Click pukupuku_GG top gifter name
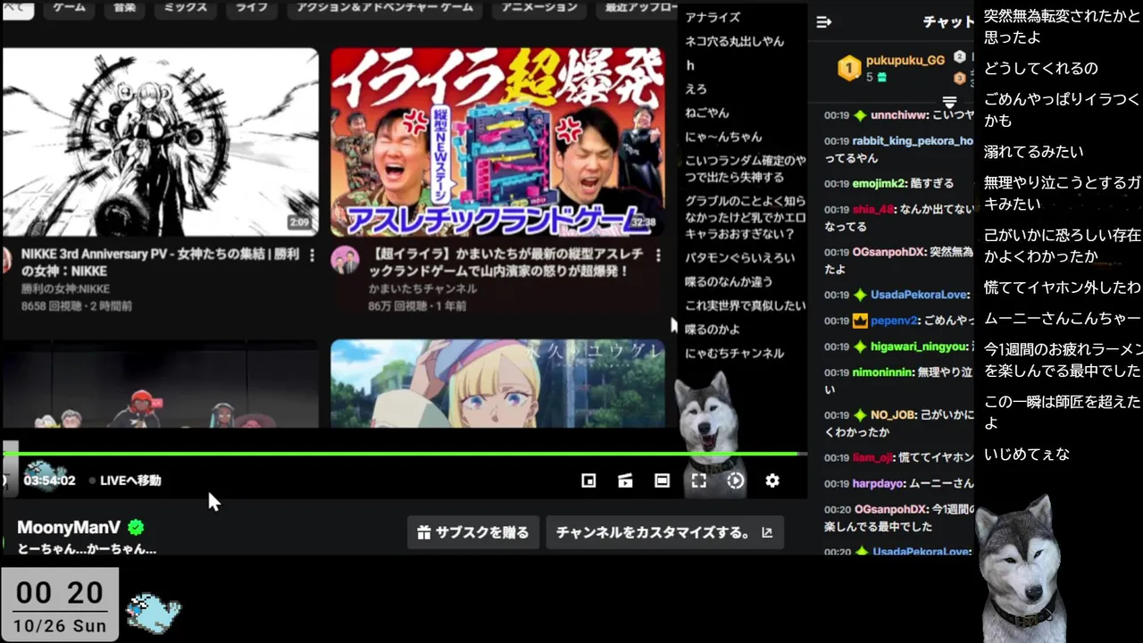Viewport: 1143px width, 643px height. coord(905,60)
